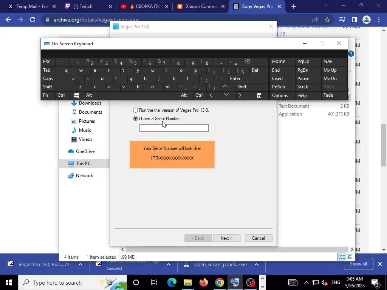Screen dimensions: 387x290
Task: Select 'Run the trial version' radio option
Action: click(x=135, y=110)
